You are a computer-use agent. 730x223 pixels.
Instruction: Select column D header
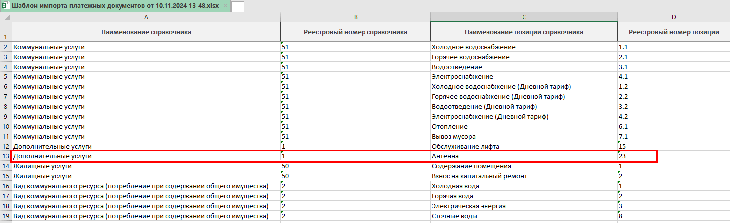pos(673,17)
